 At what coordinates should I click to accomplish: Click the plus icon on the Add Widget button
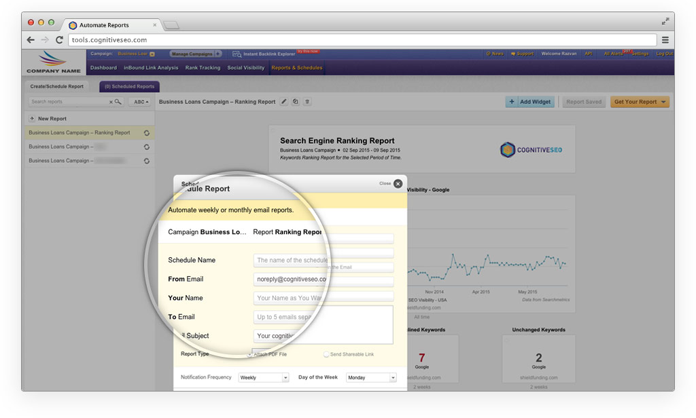pos(511,102)
